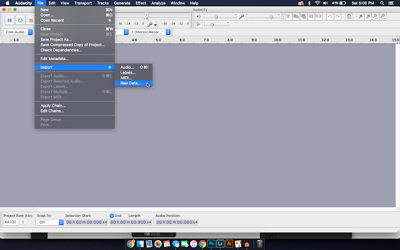
Task: Adjust the playback volume slider
Action: [x=220, y=17]
